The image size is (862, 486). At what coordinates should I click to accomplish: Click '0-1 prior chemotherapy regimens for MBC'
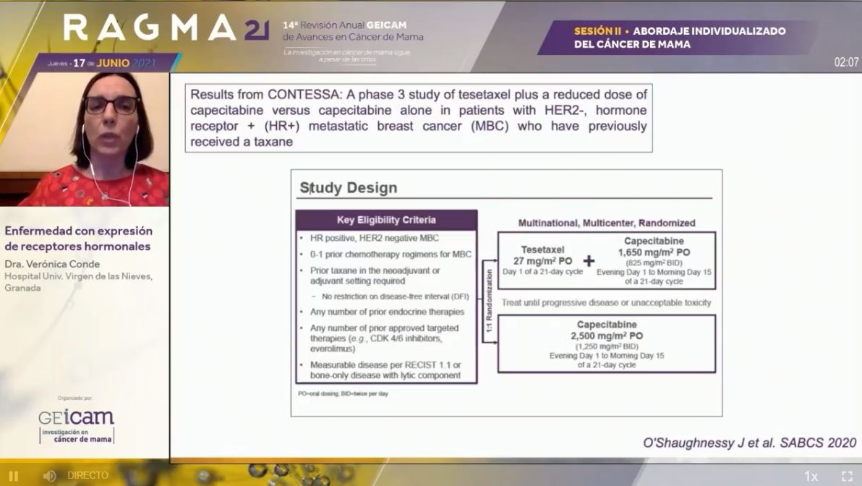tap(391, 255)
